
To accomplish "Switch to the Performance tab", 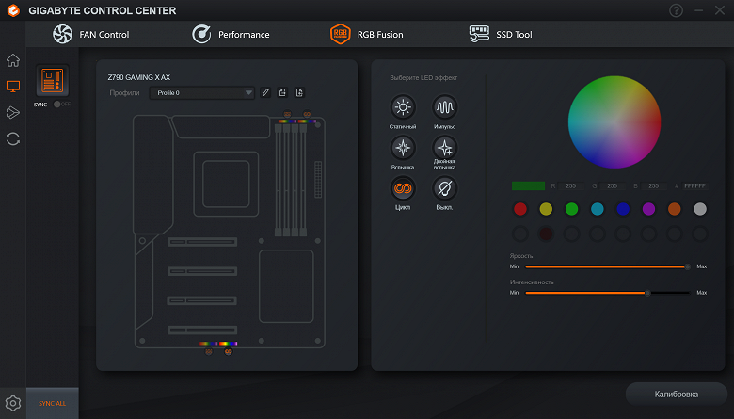I will pyautogui.click(x=231, y=34).
